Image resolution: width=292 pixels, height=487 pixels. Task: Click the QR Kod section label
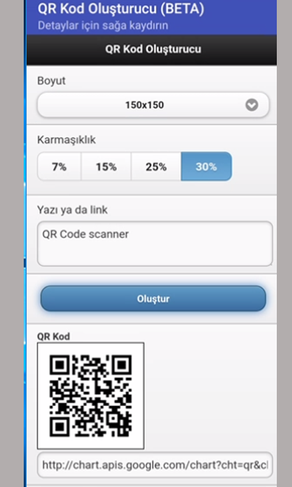[54, 337]
